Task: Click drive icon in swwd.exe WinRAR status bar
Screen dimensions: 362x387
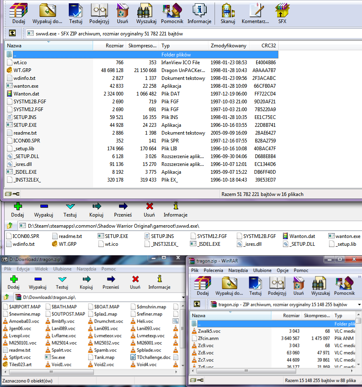Action: click(8, 194)
